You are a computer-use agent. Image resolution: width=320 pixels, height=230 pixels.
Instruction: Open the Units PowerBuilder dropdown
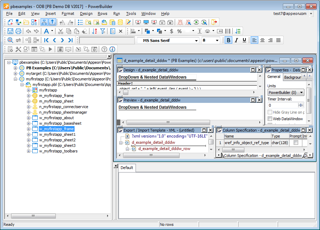pos(301,92)
